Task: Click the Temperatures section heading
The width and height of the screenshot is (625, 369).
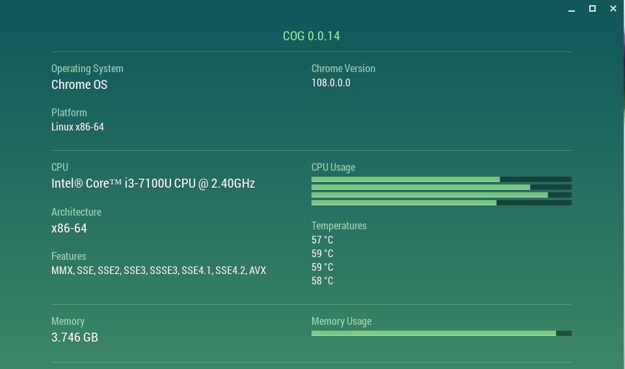Action: coord(339,225)
